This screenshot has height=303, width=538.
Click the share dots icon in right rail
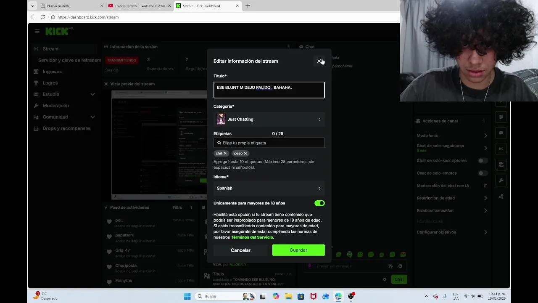click(x=501, y=197)
